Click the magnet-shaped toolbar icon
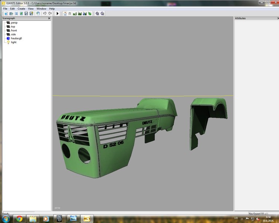Image resolution: width=279 pixels, height=223 pixels. (x=70, y=13)
